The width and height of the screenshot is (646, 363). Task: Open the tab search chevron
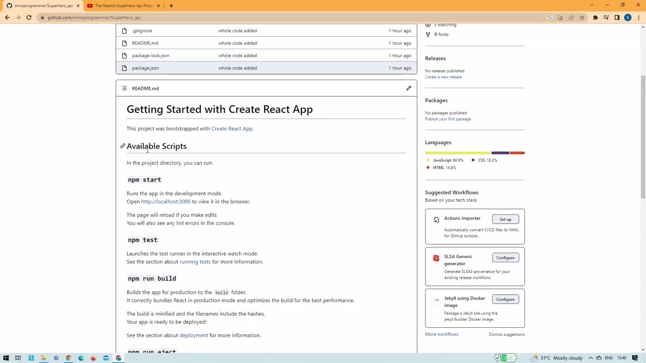tap(591, 5)
